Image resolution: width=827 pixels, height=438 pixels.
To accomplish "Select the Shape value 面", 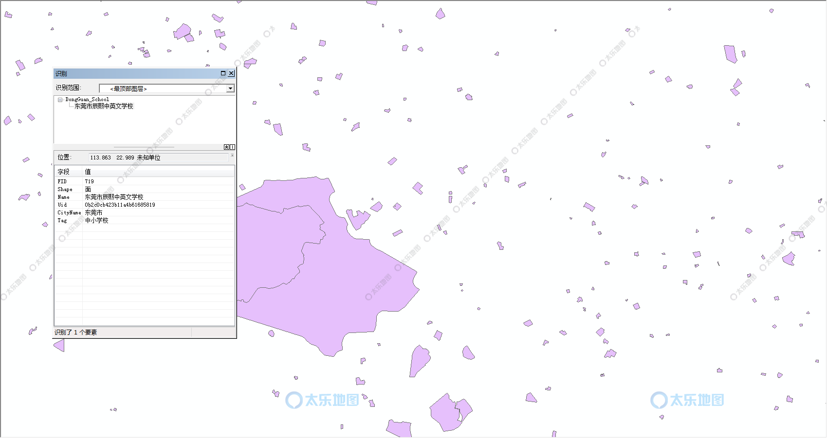I will click(x=88, y=189).
